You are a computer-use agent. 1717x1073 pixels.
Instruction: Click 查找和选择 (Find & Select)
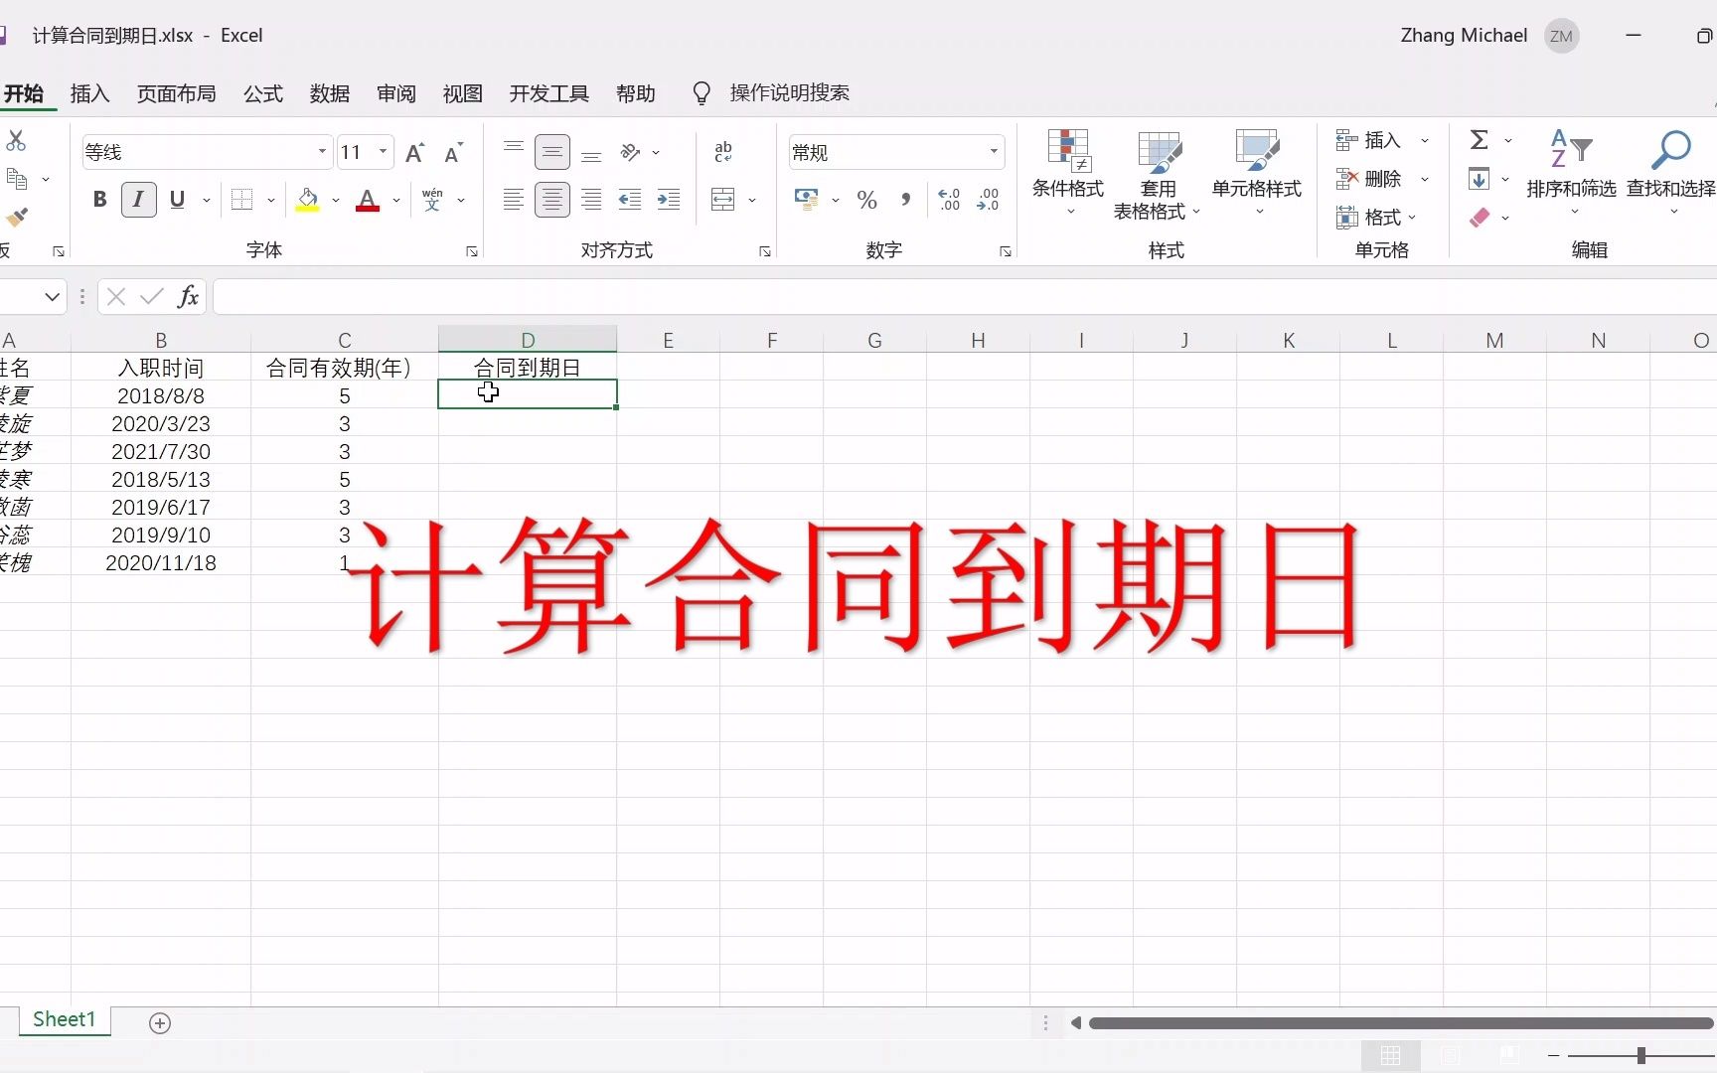click(x=1671, y=171)
